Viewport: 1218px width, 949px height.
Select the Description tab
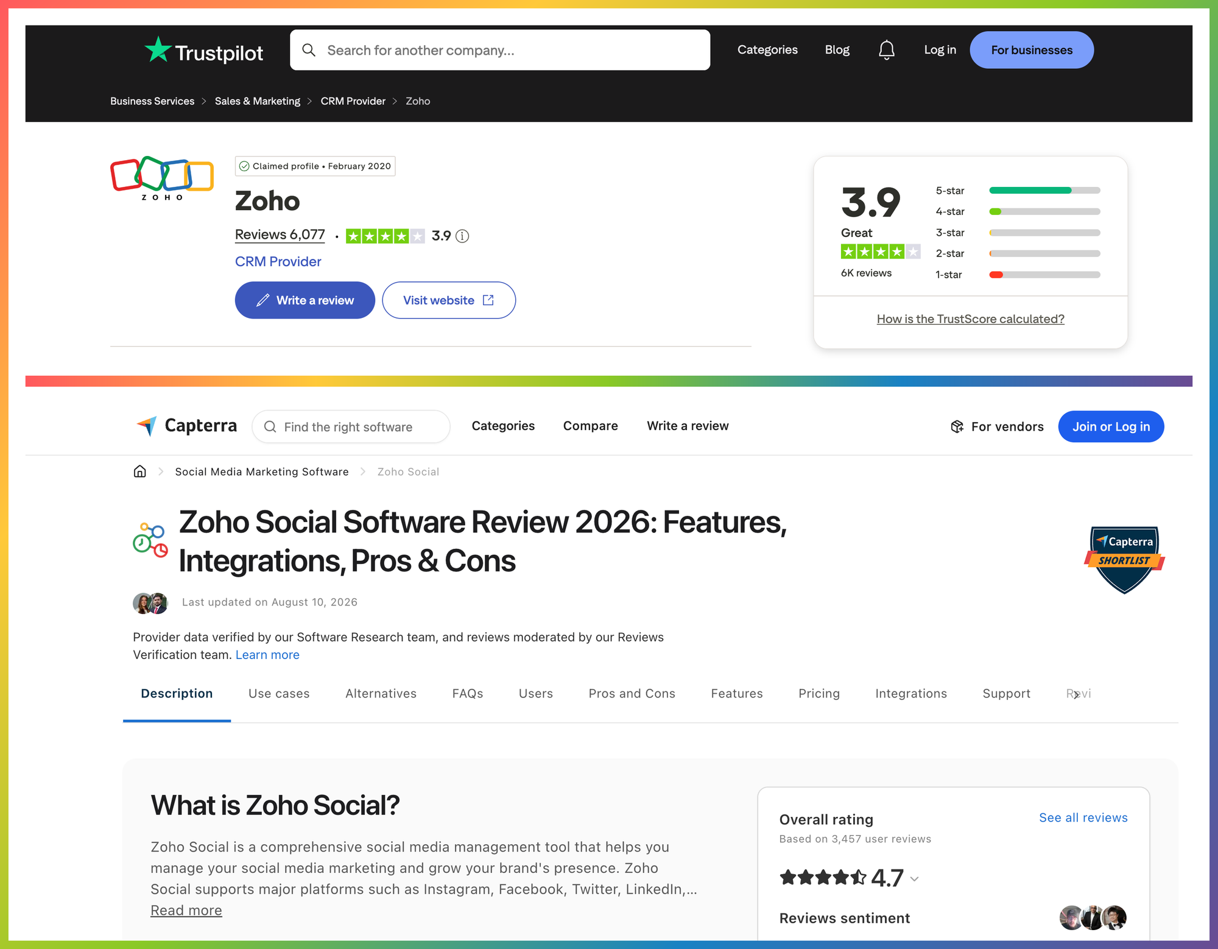tap(177, 694)
